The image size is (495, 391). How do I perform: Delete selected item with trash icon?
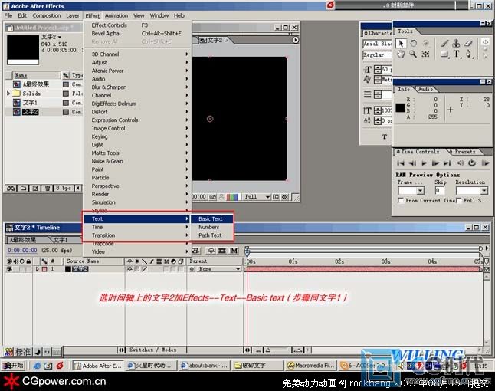click(47, 189)
